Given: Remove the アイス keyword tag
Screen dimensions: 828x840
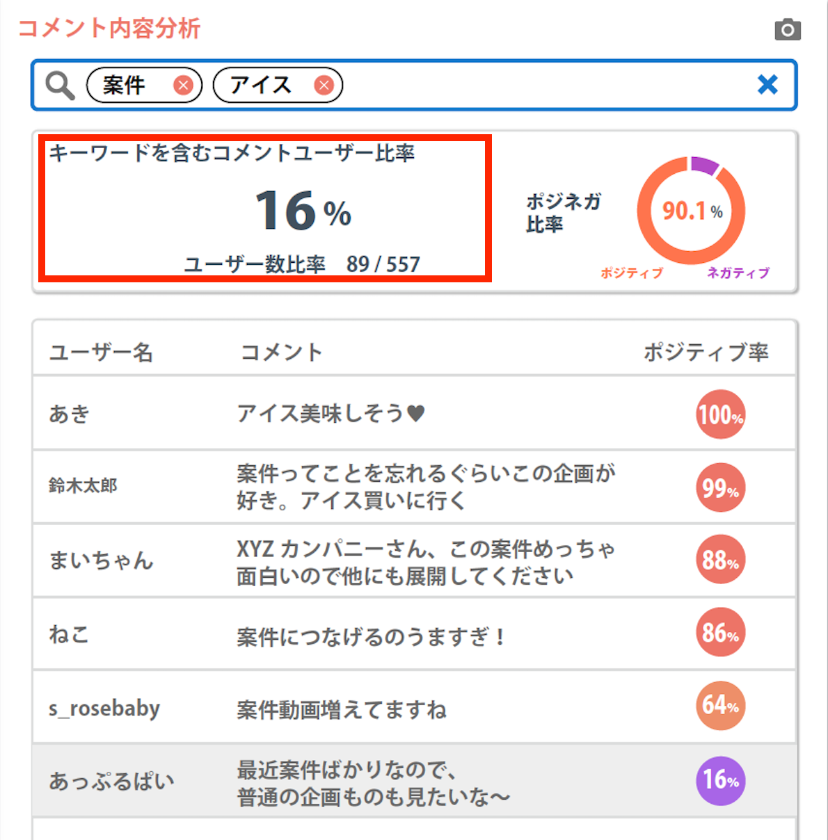Looking at the screenshot, I should tap(324, 86).
